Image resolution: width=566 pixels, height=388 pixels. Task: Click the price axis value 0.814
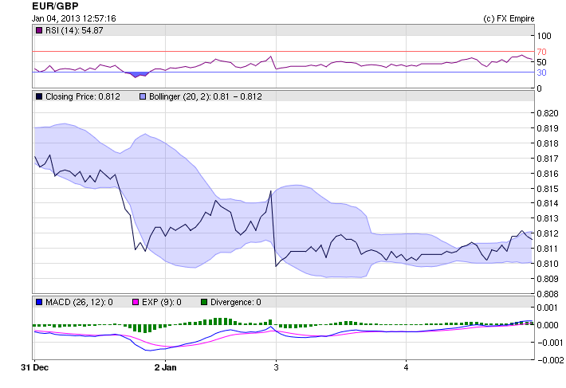pyautogui.click(x=548, y=203)
